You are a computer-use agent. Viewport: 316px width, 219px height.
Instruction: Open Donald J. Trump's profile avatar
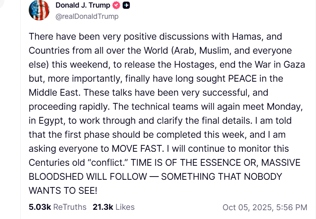tap(39, 10)
